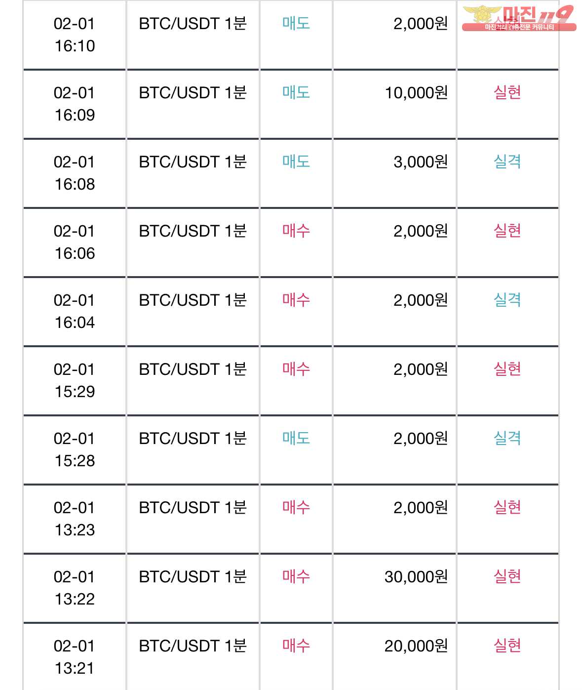Viewport: 582px width, 690px height.
Task: Select BTC/USDT 1분 in the 16:10 row
Action: pos(193,24)
